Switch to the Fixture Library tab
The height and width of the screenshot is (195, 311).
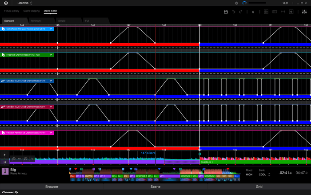(x=12, y=10)
